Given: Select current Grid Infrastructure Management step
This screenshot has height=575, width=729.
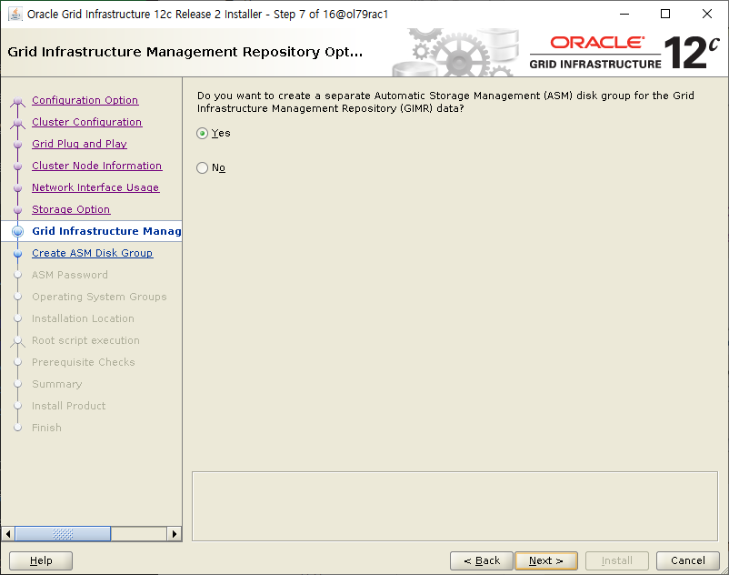Looking at the screenshot, I should [x=106, y=231].
